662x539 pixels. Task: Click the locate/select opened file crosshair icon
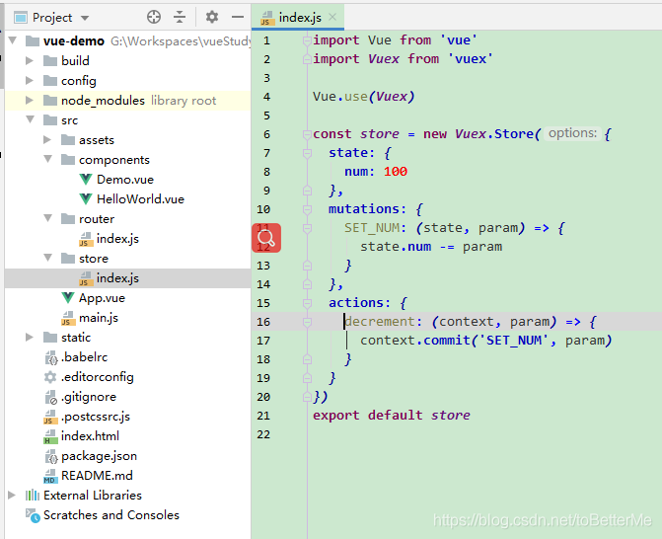154,18
